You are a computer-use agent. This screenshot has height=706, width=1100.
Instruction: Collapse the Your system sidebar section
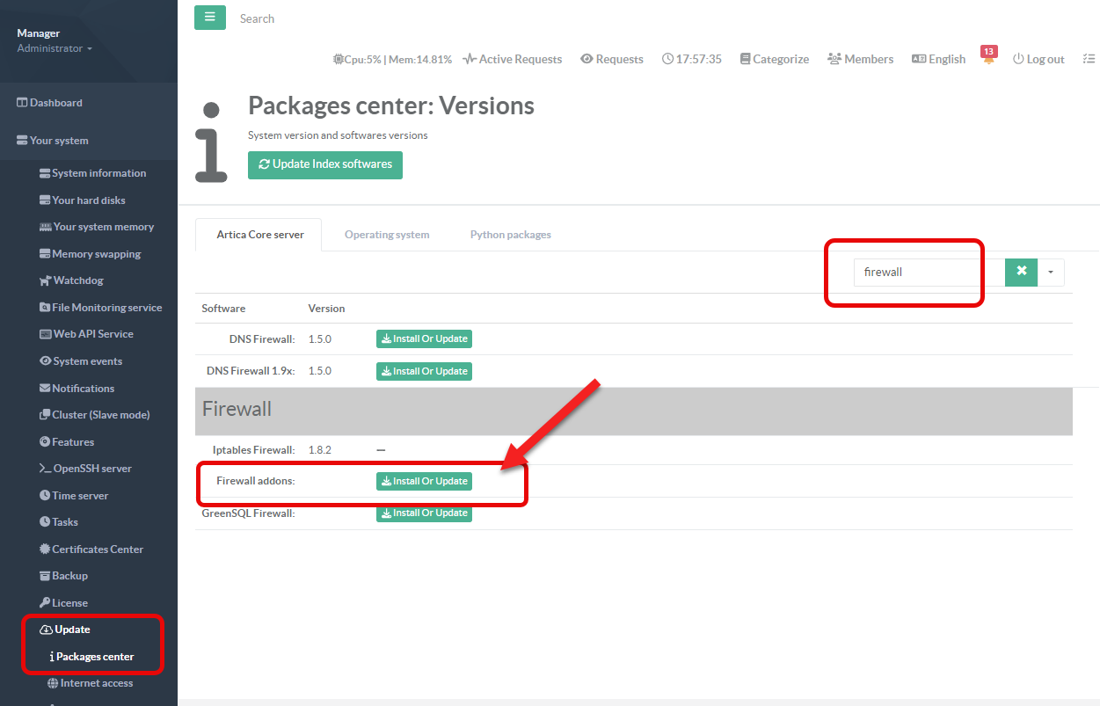[x=59, y=140]
